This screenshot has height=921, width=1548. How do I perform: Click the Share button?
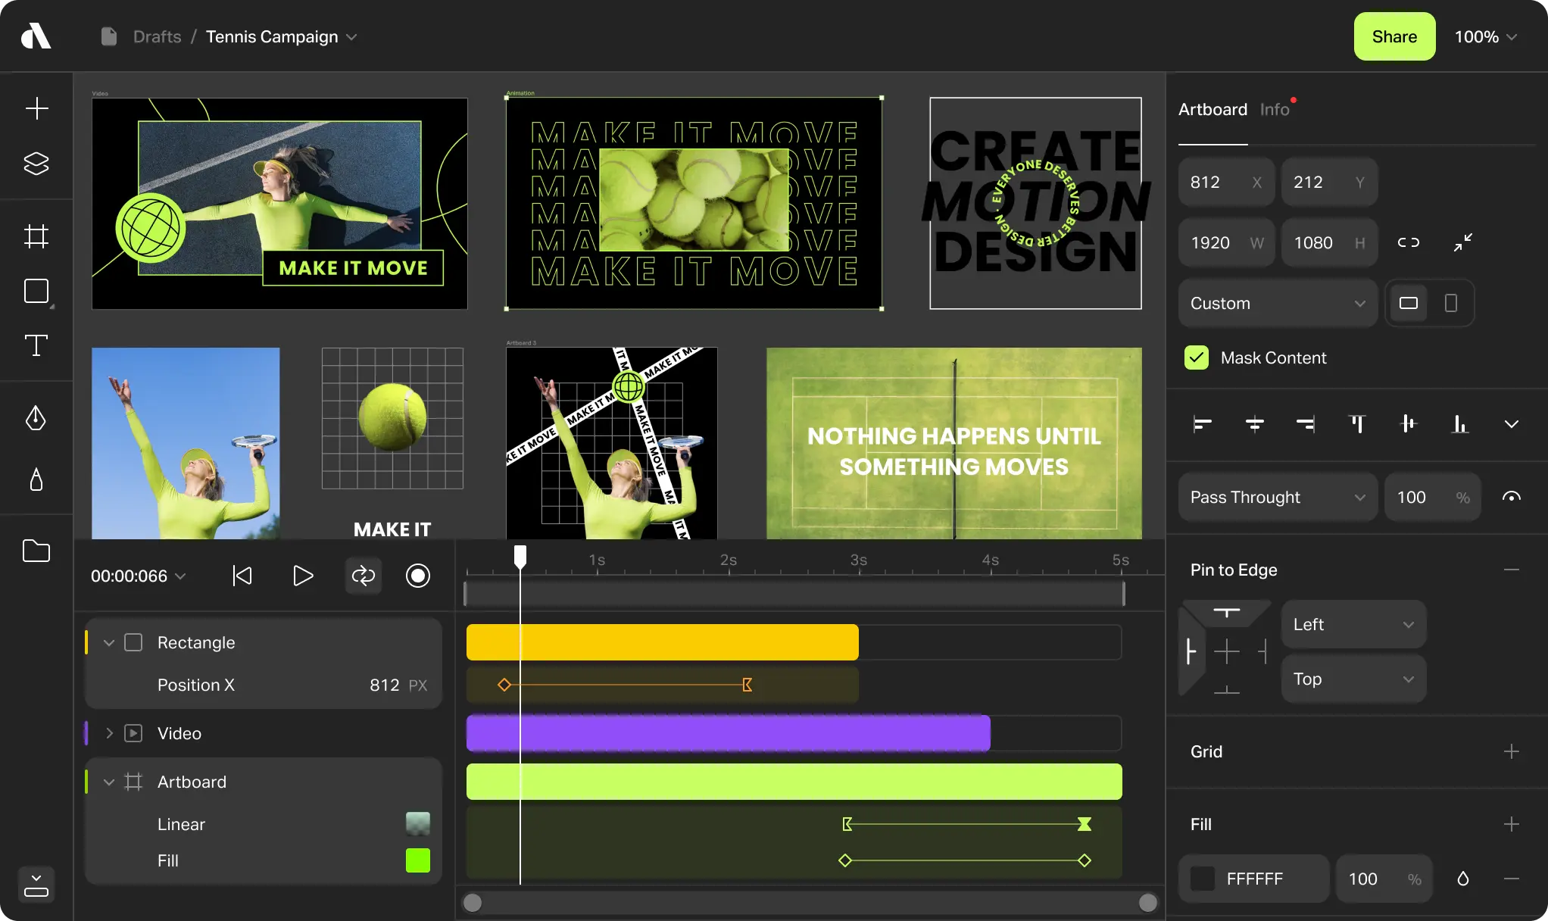(1394, 36)
